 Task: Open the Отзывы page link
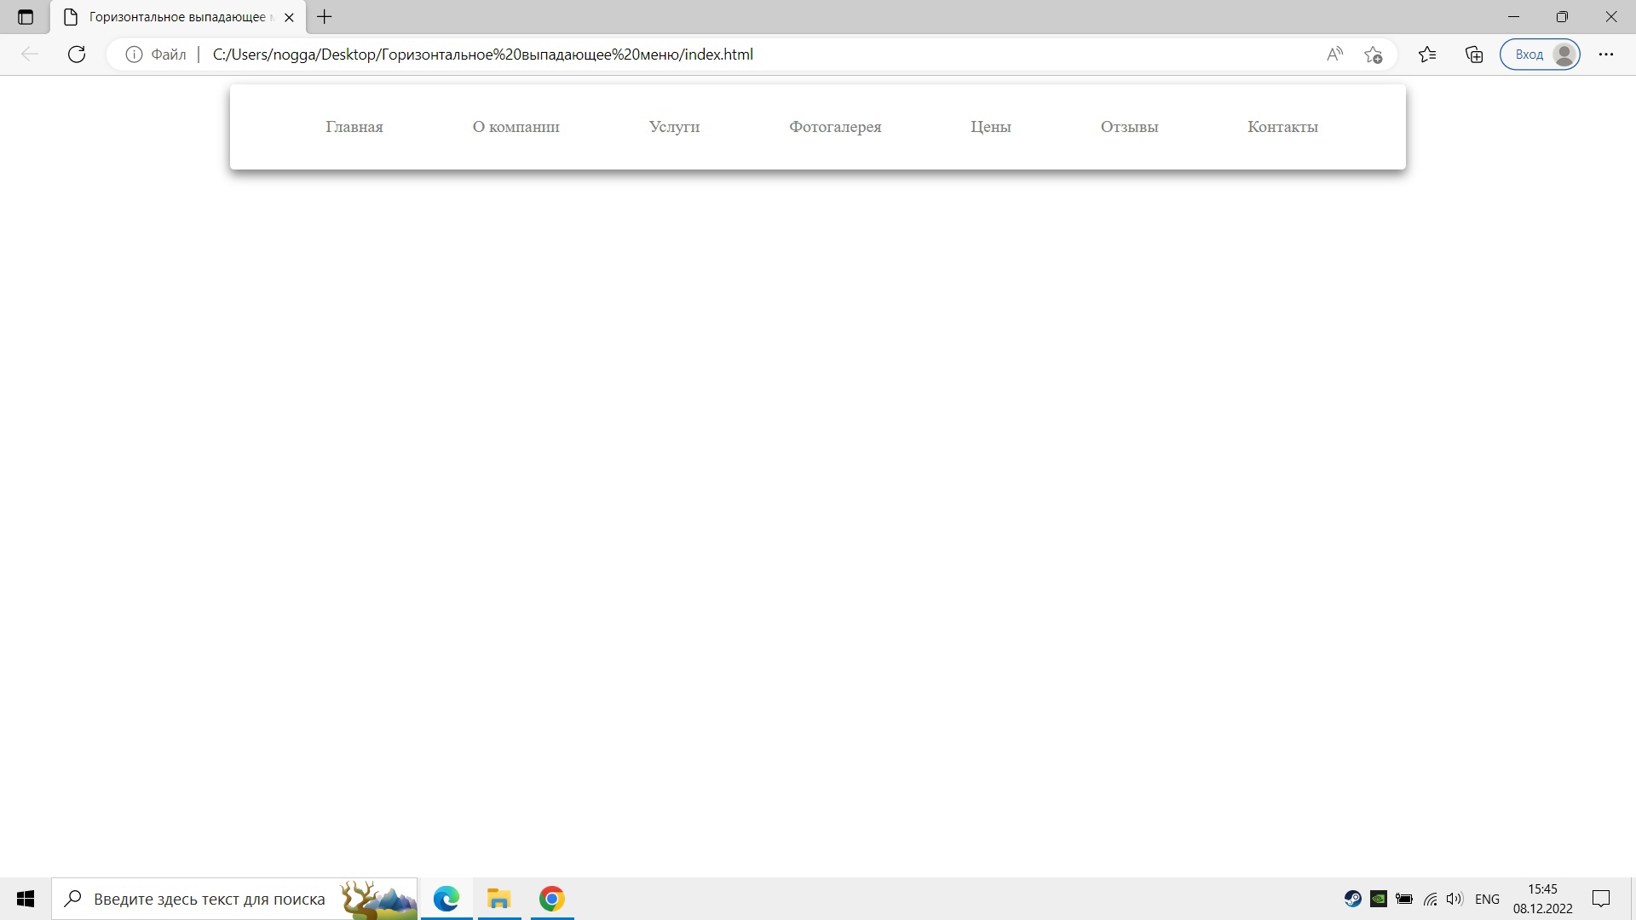point(1129,127)
